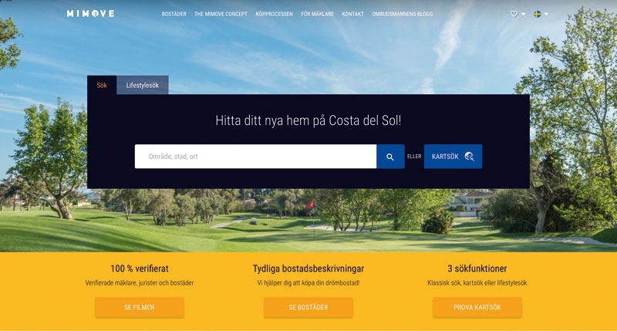The height and width of the screenshot is (331, 617).
Task: Focus the Område, stad, ort search field
Action: tap(256, 157)
